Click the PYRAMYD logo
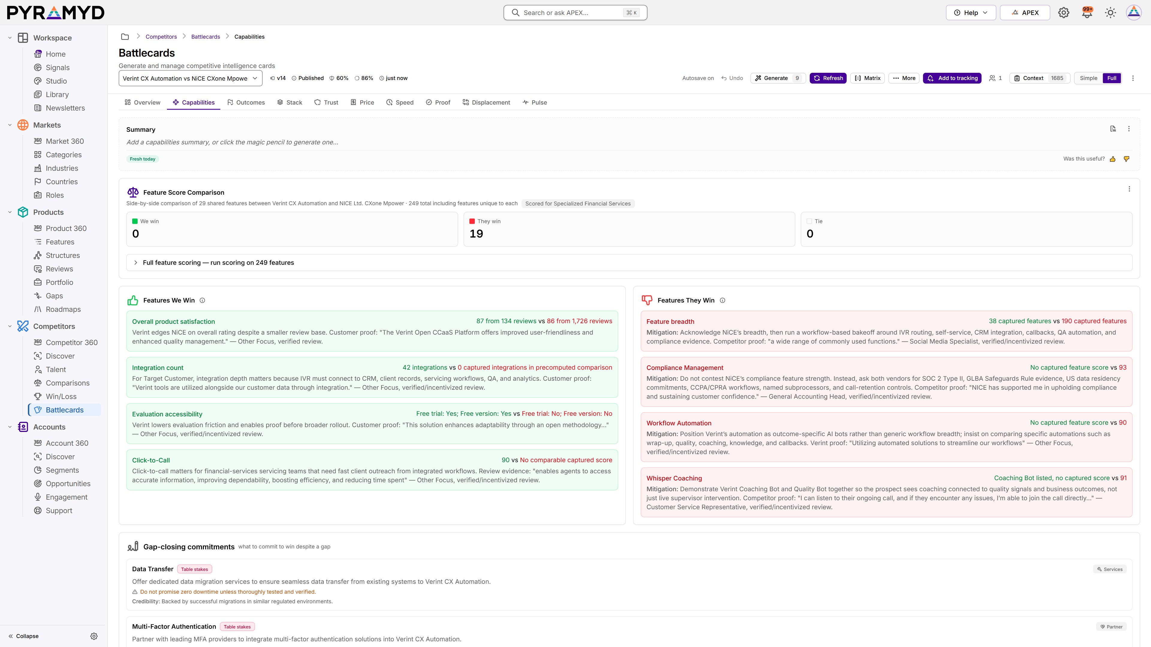The image size is (1151, 647). click(56, 13)
